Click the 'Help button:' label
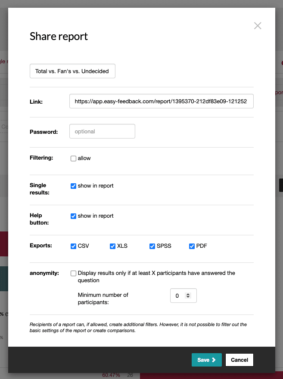The image size is (283, 379). pyautogui.click(x=39, y=219)
